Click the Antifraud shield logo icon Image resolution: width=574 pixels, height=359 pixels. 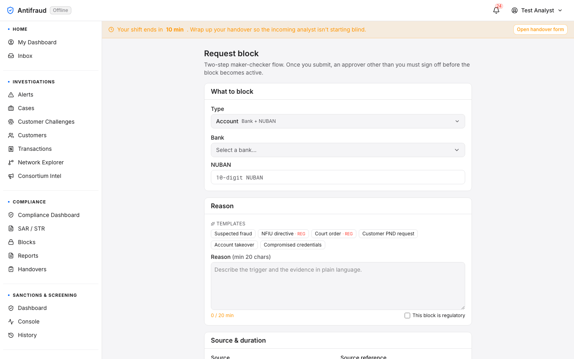pyautogui.click(x=10, y=10)
